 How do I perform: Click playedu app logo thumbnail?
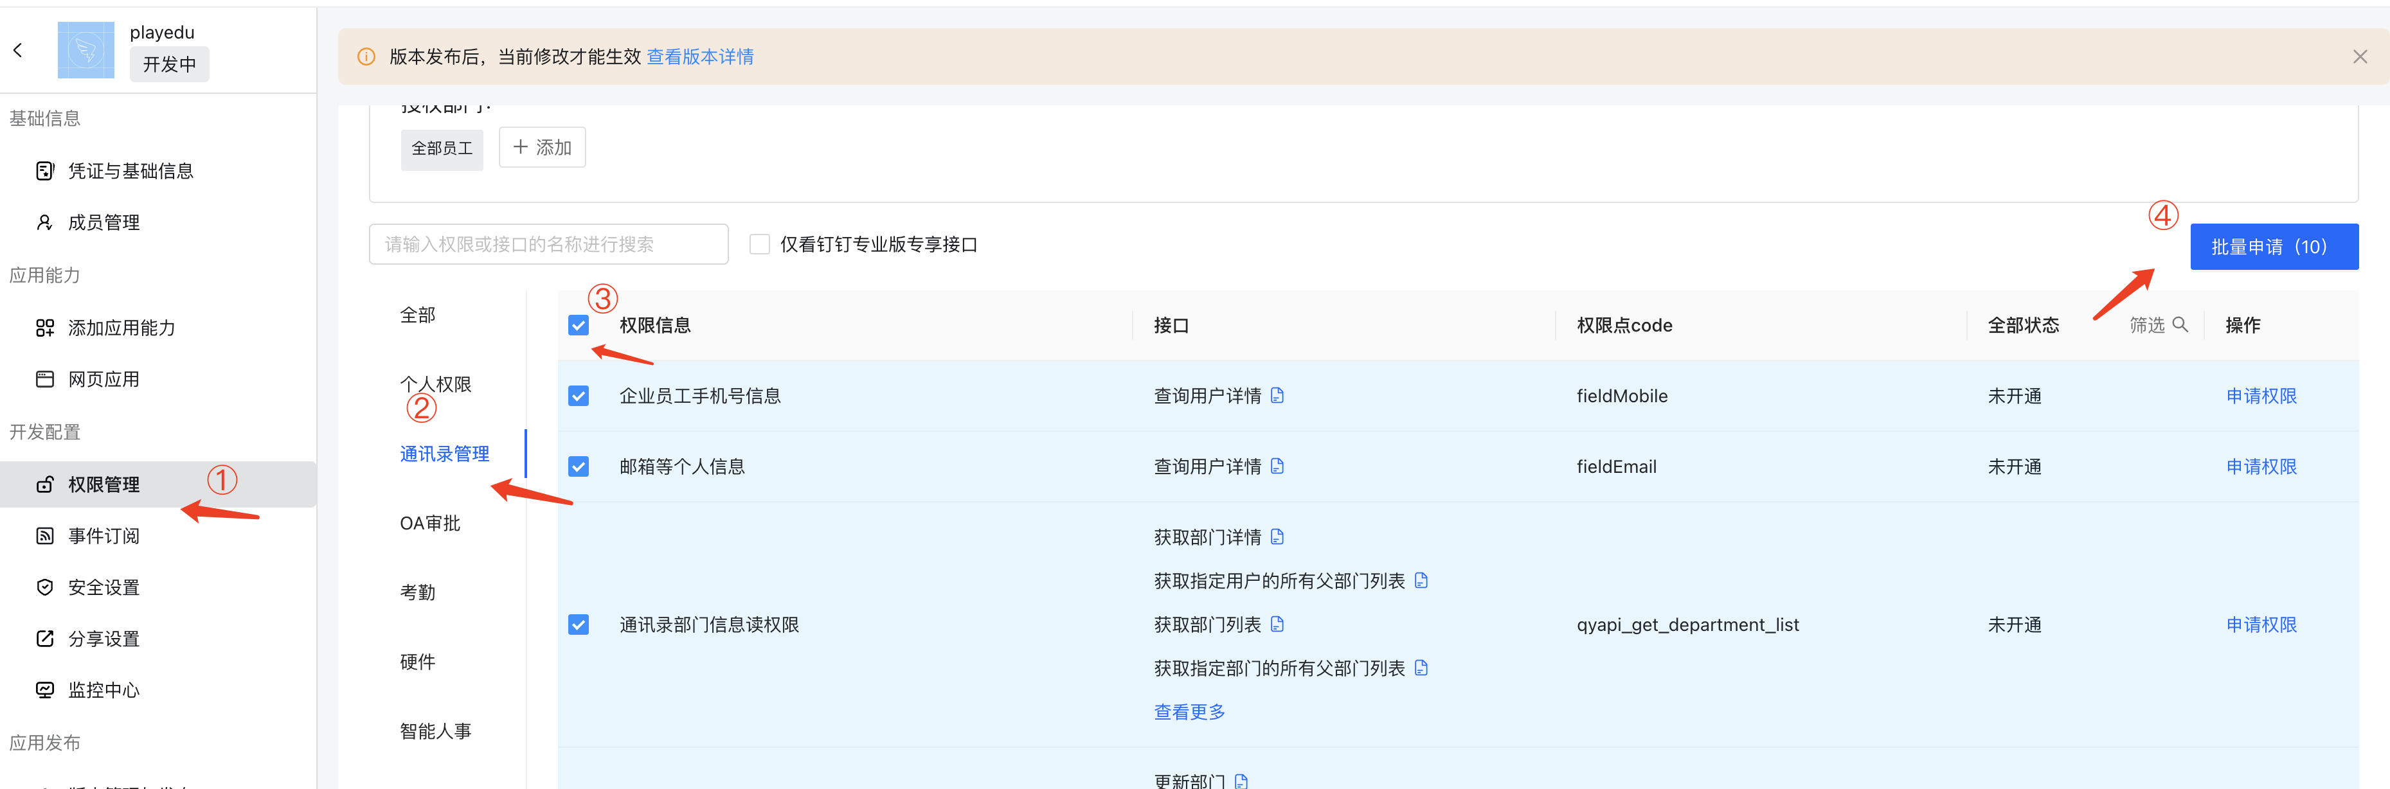[x=85, y=50]
